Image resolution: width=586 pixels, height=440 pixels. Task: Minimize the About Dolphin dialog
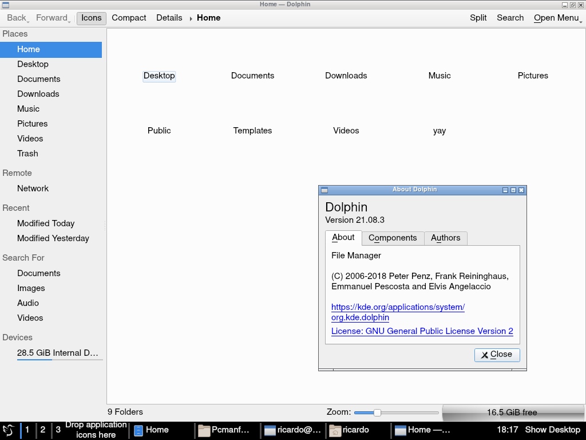[505, 190]
